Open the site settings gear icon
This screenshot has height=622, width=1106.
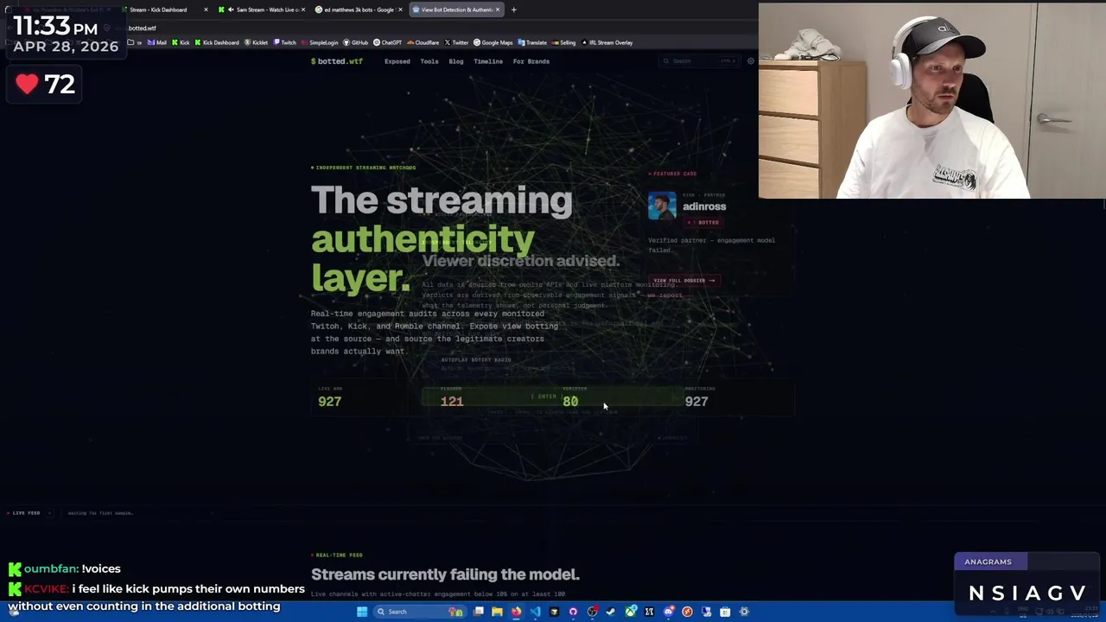750,61
